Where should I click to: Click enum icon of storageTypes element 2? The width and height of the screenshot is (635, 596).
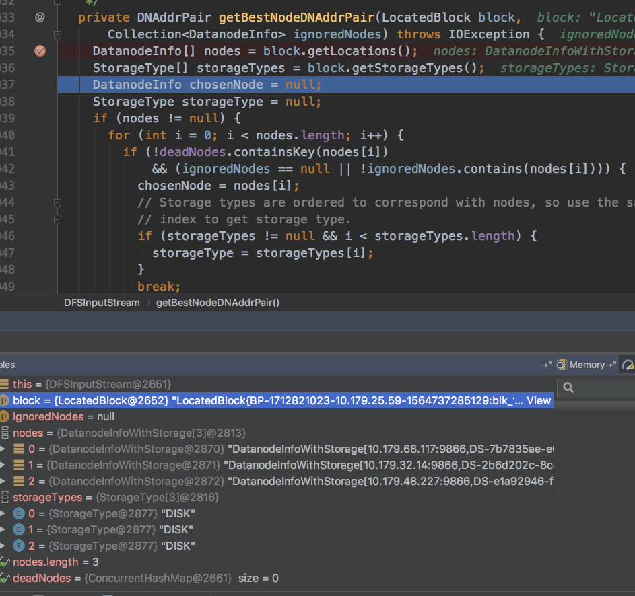pos(19,546)
